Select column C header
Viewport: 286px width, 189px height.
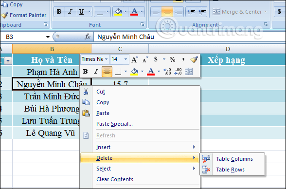tap(120, 49)
